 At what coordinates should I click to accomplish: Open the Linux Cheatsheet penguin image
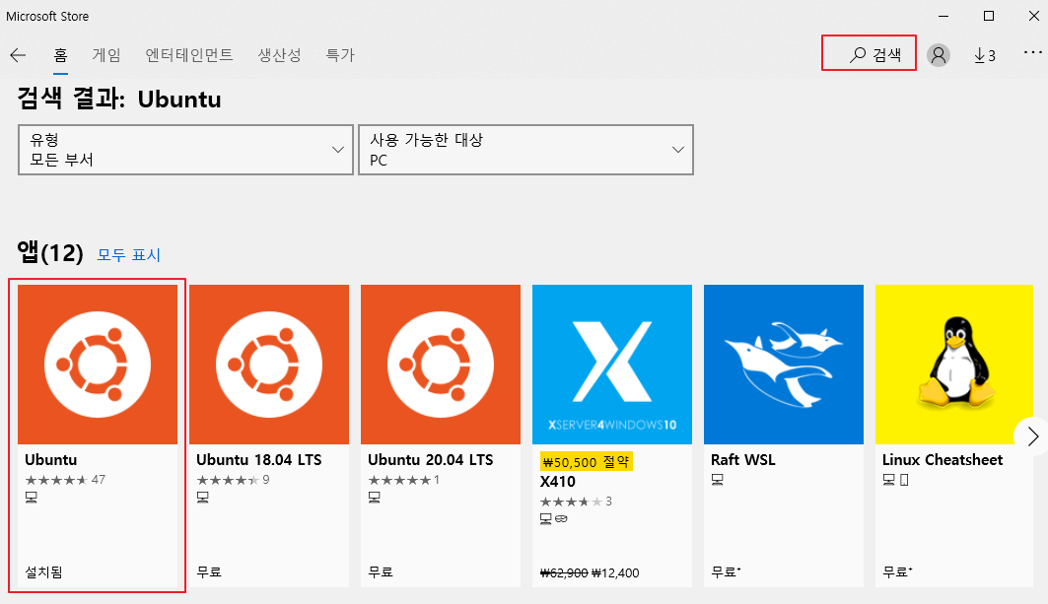tap(954, 365)
